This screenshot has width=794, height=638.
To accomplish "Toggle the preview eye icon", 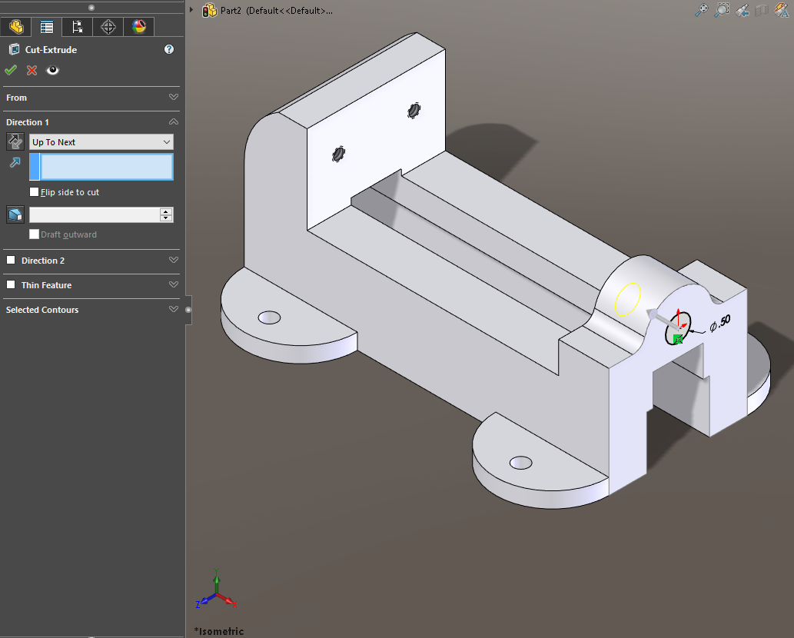I will point(51,70).
